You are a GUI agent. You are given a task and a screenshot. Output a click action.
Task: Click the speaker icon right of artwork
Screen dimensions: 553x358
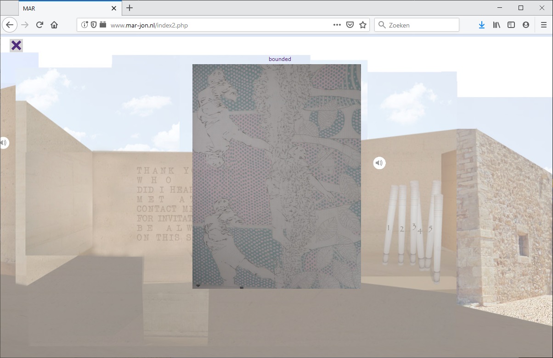379,163
